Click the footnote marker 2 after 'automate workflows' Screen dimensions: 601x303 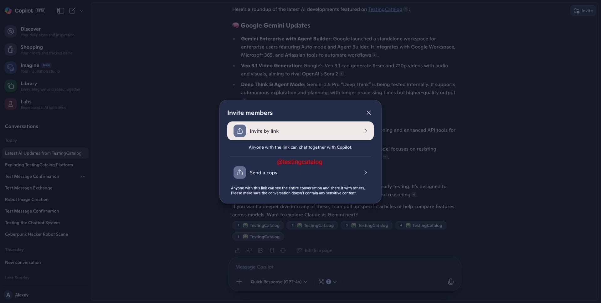coord(374,55)
